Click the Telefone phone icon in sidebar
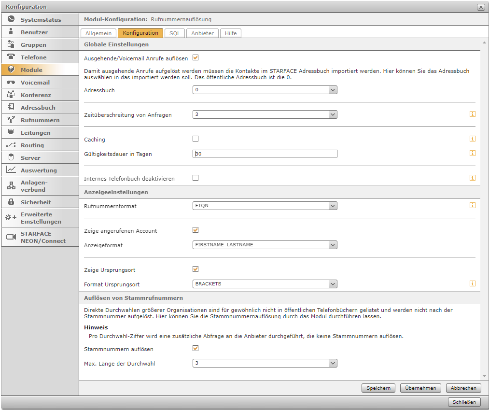The height and width of the screenshot is (410, 489). pyautogui.click(x=11, y=57)
